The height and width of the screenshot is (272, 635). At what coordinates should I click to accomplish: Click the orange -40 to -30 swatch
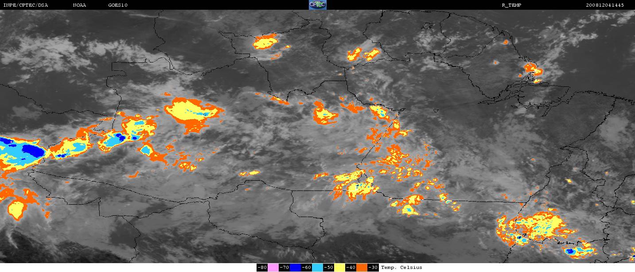[x=362, y=268]
